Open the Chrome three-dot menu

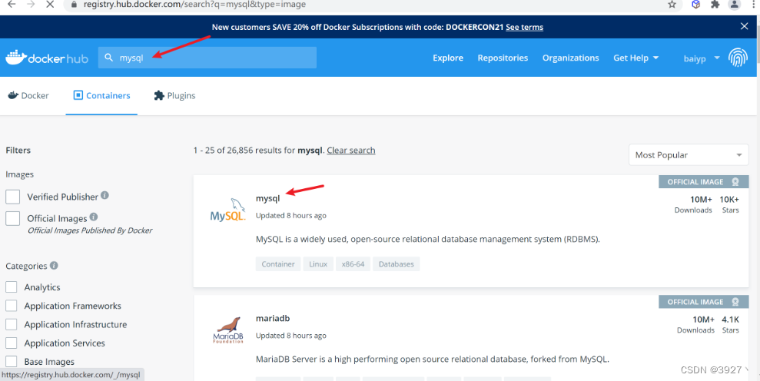tap(755, 5)
